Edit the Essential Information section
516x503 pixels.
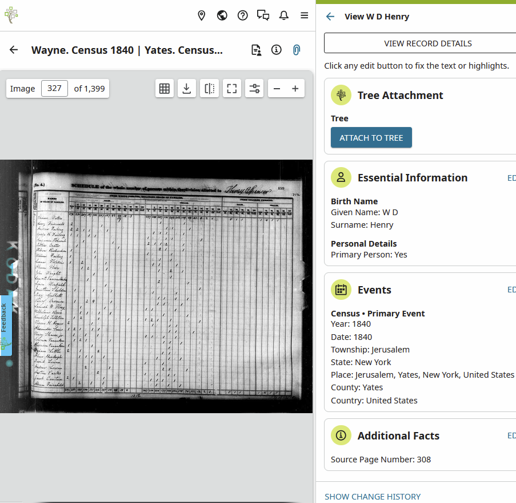tap(511, 178)
